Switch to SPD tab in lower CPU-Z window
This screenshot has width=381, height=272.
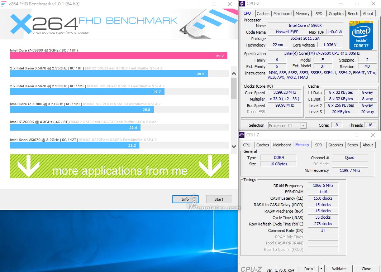point(319,145)
